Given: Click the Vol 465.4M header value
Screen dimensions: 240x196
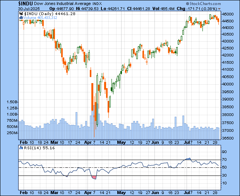Looking at the screenshot, I should (163, 9).
